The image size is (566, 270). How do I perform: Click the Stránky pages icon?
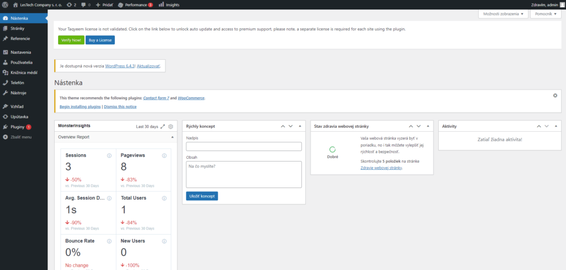pos(5,28)
